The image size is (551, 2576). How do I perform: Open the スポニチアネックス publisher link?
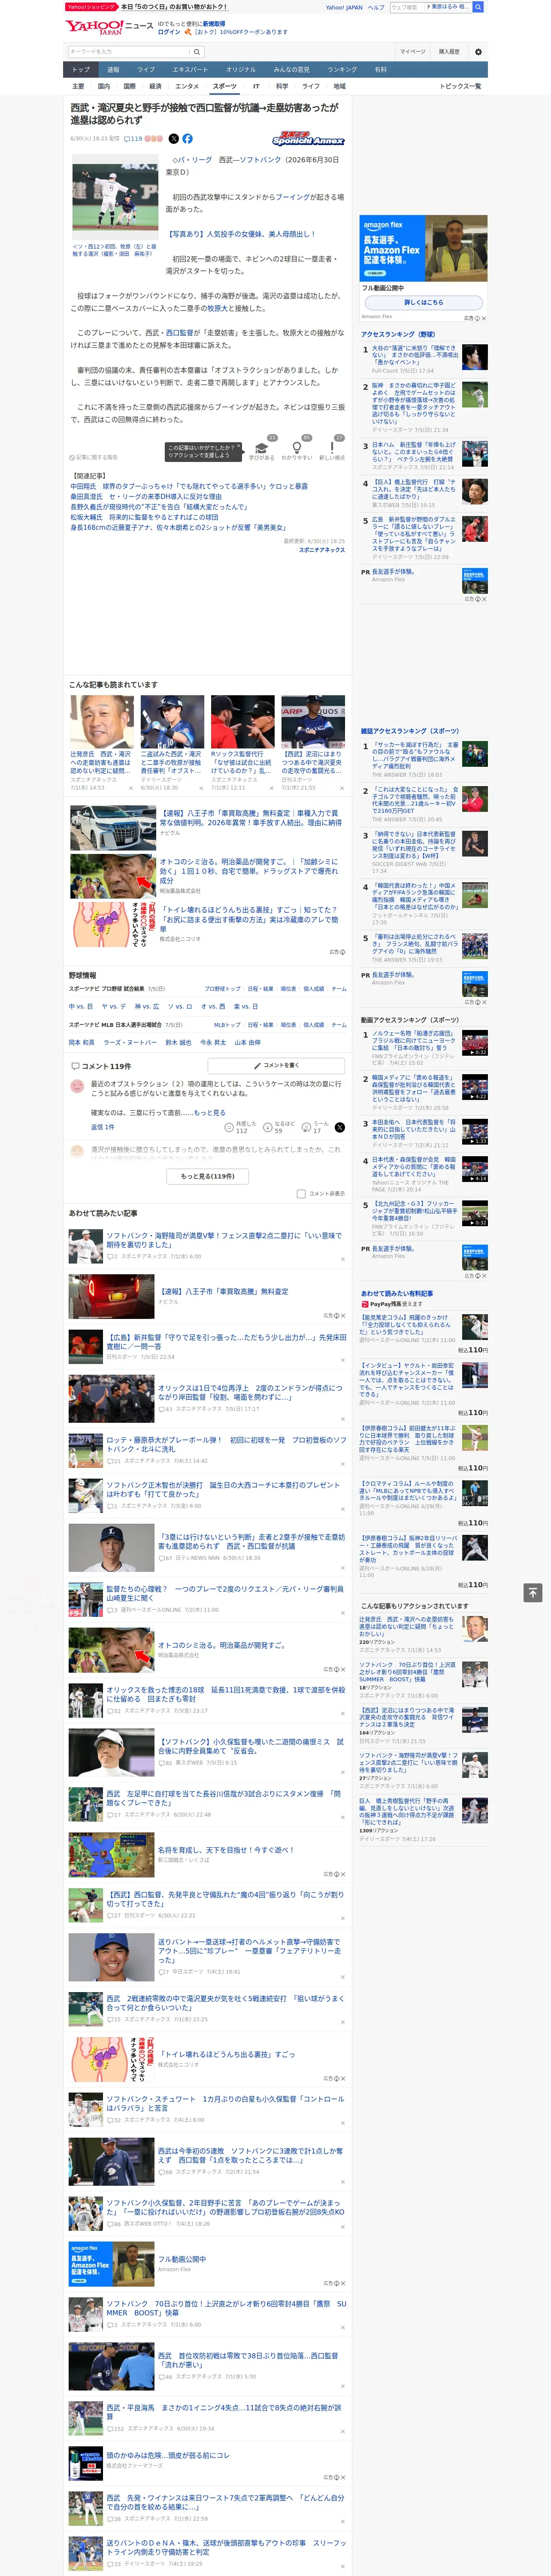click(x=322, y=550)
